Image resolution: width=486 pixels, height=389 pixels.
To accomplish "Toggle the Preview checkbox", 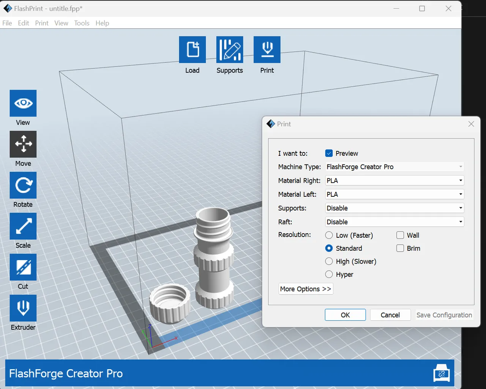I will coord(329,153).
